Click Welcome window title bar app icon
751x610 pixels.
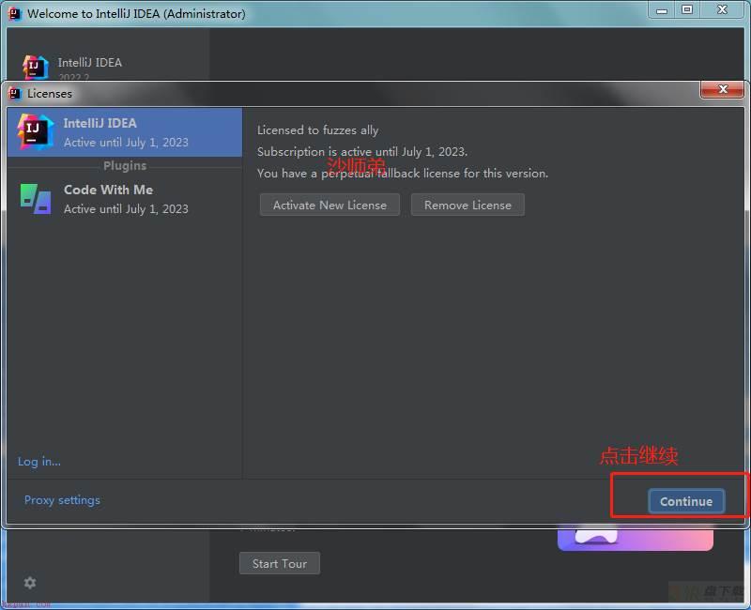pyautogui.click(x=15, y=13)
